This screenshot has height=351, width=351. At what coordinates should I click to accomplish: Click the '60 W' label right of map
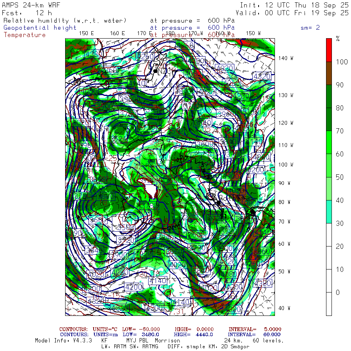284,244
